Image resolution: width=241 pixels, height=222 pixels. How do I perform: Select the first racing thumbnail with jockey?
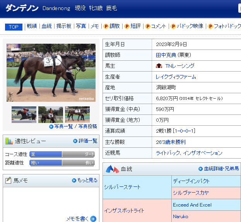pyautogui.click(x=24, y=114)
